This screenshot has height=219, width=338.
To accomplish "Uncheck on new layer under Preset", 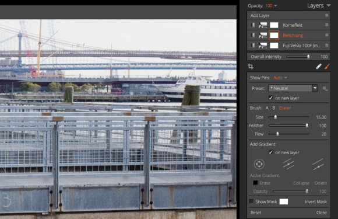I will [271, 98].
